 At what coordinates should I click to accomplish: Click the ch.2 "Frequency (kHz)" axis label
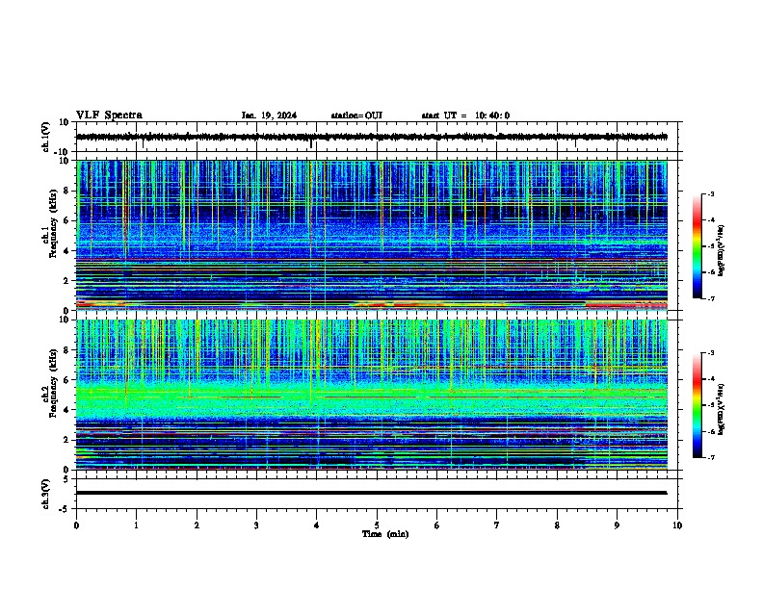click(53, 383)
